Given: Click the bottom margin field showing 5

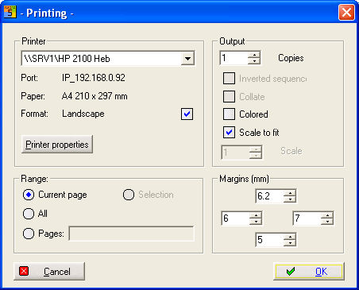Looking at the screenshot, I should [269, 240].
